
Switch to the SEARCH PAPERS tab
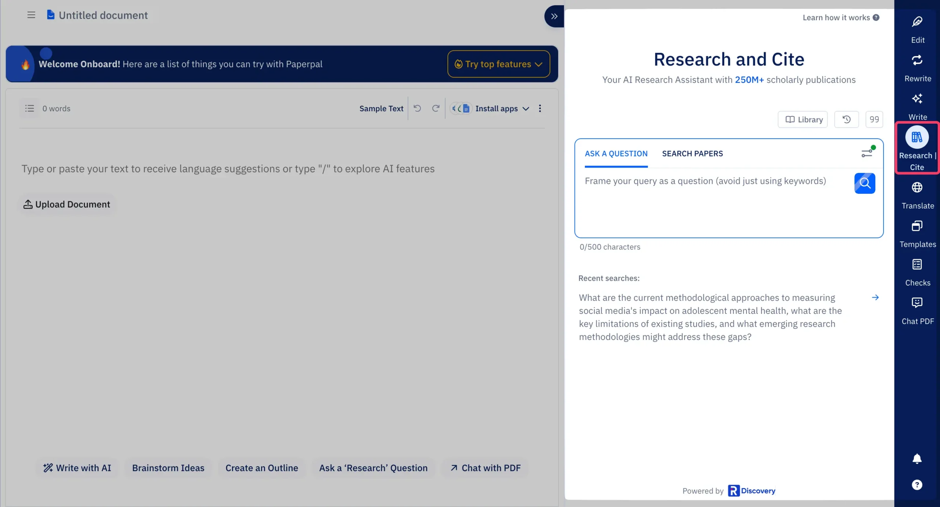(692, 153)
